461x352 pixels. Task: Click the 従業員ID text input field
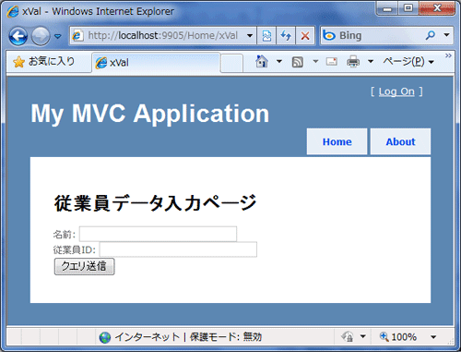click(x=178, y=249)
